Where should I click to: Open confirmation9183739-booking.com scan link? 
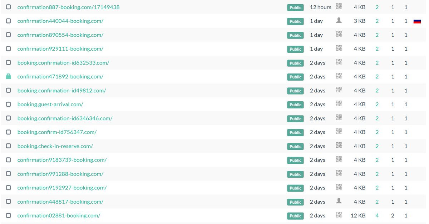pyautogui.click(x=62, y=160)
